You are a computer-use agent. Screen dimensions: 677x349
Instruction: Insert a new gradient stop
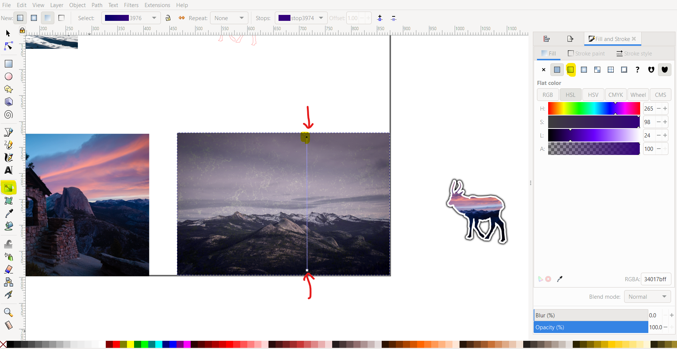(379, 18)
